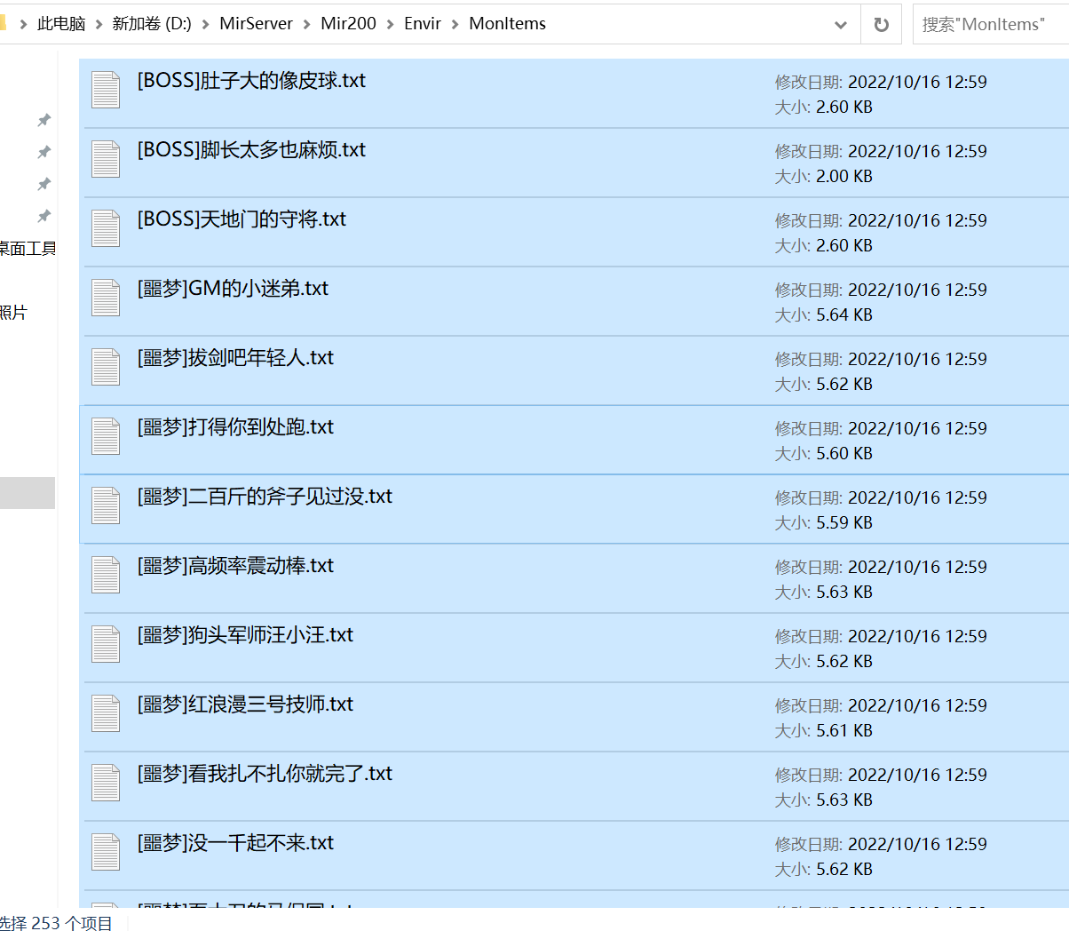Click the size 5.59 KB of 二百斤的斧子见过没
Viewport: 1069px width, 939px height.
click(844, 523)
